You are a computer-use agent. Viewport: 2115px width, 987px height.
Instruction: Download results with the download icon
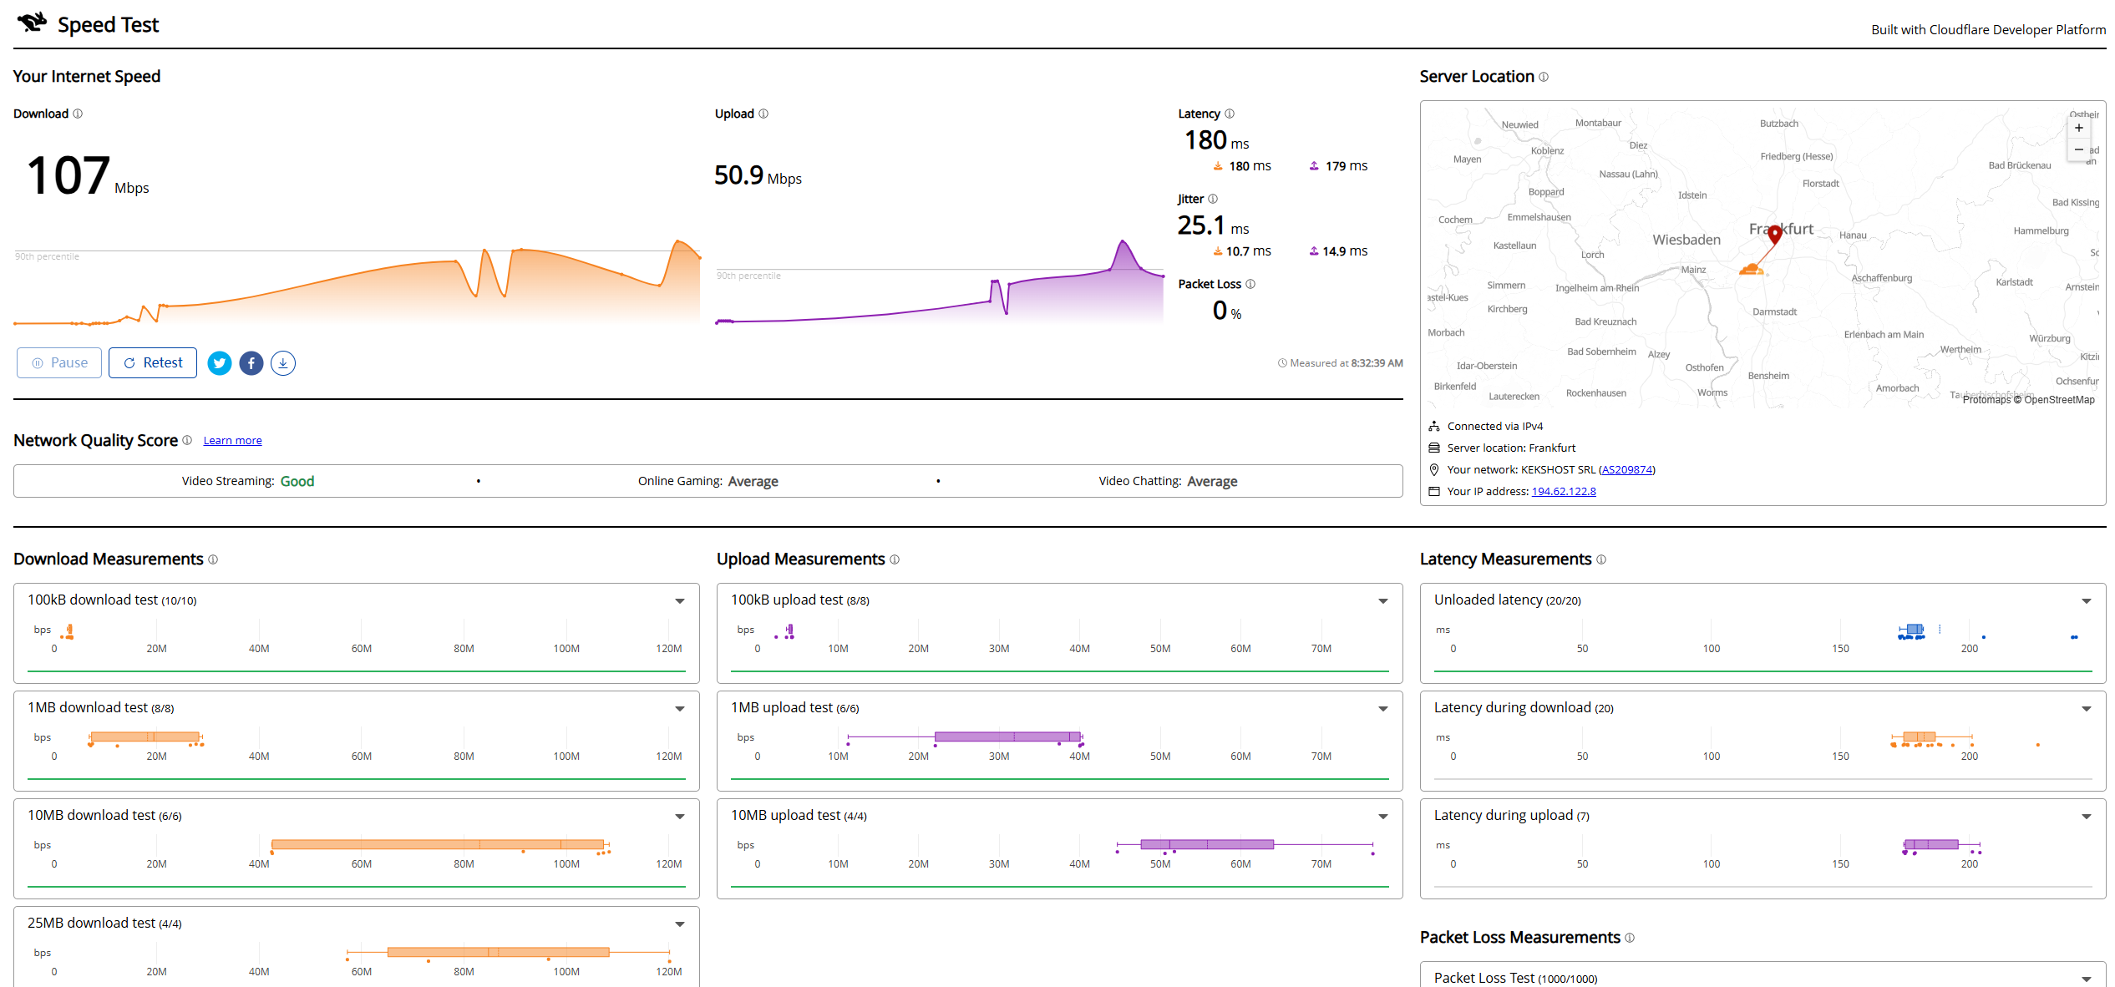click(283, 363)
